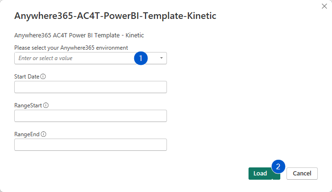Load the template with the Load button

[260, 174]
